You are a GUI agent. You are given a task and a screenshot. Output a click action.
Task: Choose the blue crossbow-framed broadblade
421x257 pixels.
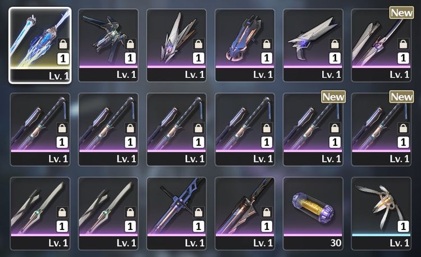(x=176, y=213)
